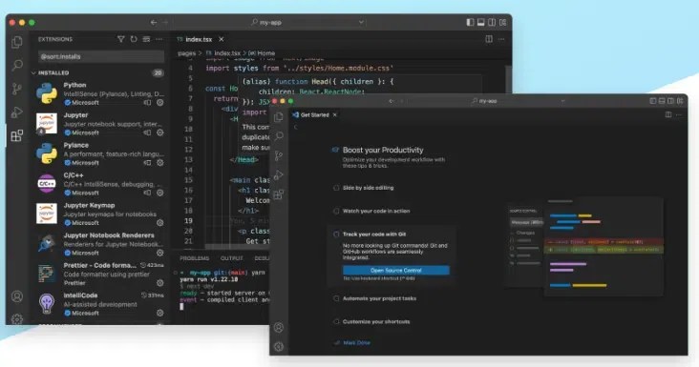Open Jupyter Notebook Renderers extension entry
This screenshot has height=367, width=699.
click(100, 244)
